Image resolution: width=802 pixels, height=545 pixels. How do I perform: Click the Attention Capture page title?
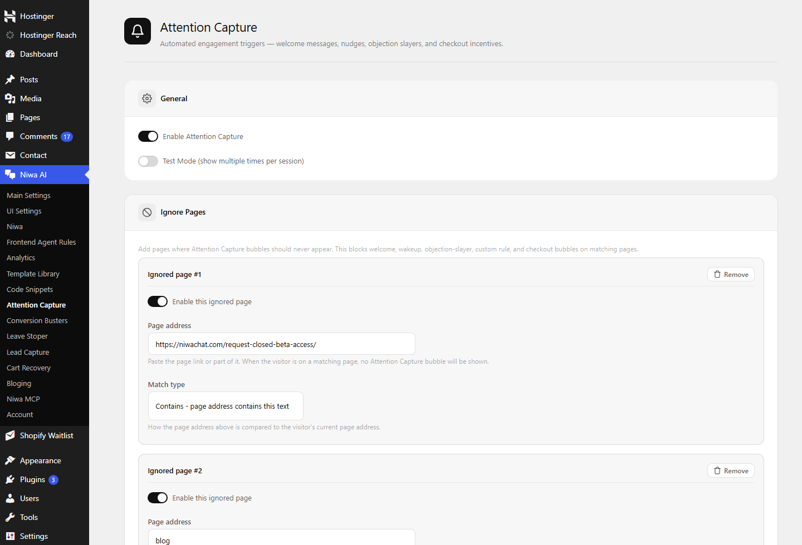tap(208, 27)
